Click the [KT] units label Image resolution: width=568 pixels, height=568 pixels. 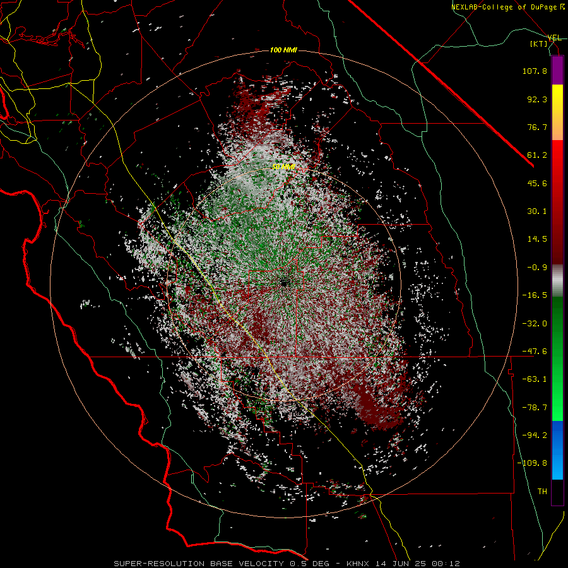click(x=539, y=44)
